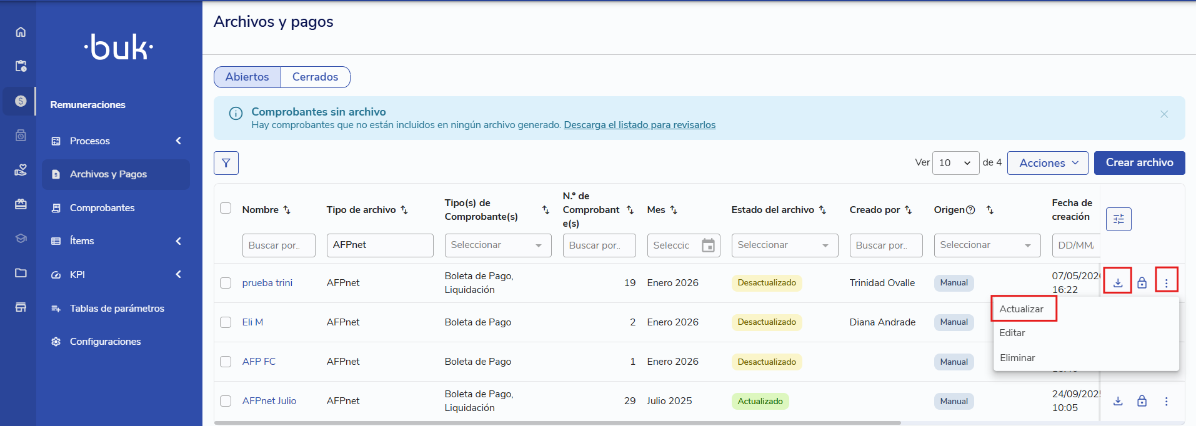The width and height of the screenshot is (1196, 426).
Task: Open the AFPnet Julio file link
Action: (269, 401)
